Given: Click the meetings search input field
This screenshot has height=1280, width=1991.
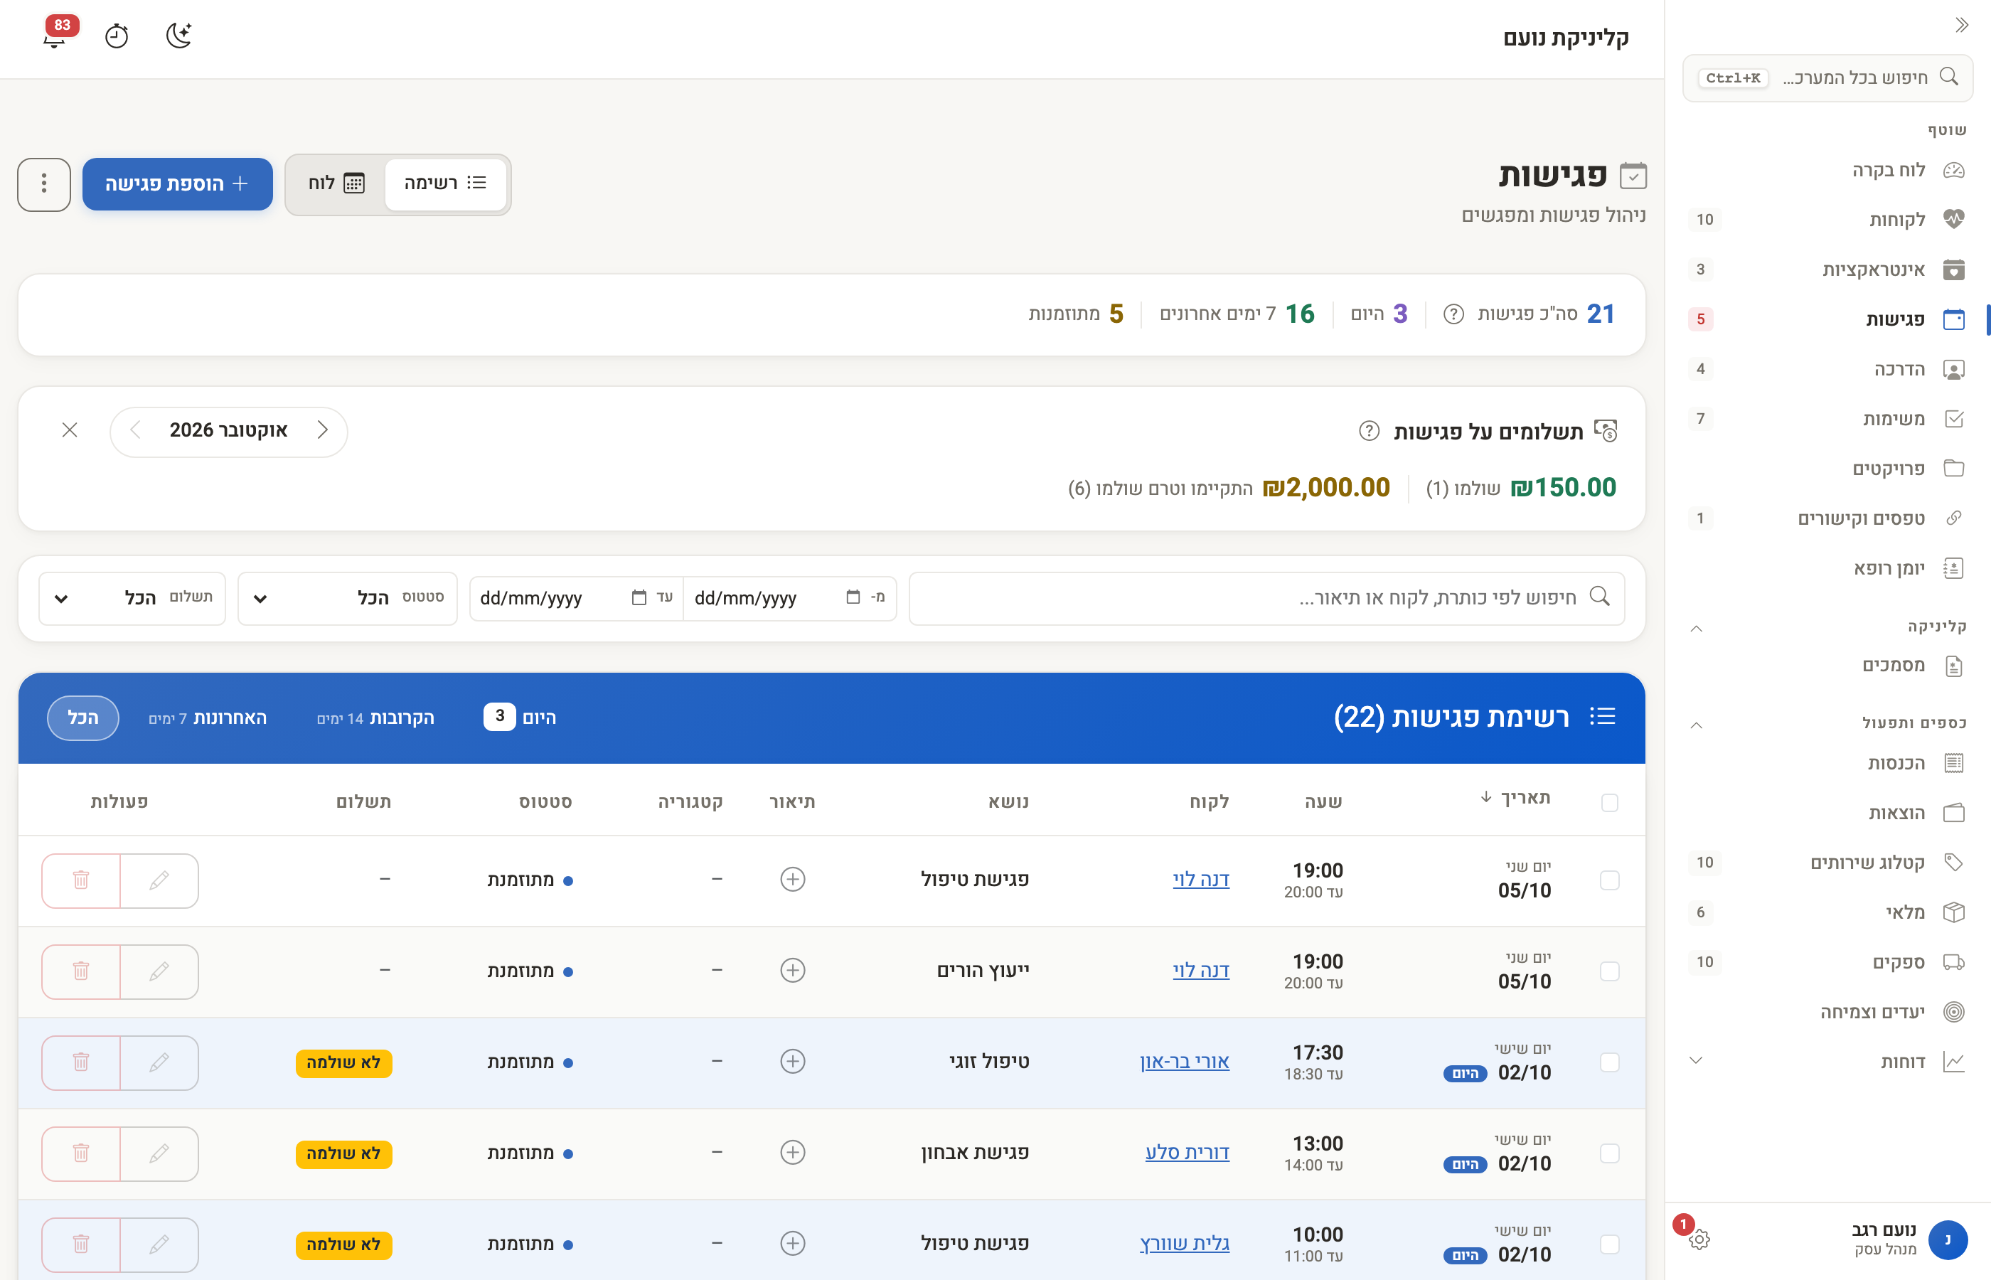Looking at the screenshot, I should click(1266, 597).
